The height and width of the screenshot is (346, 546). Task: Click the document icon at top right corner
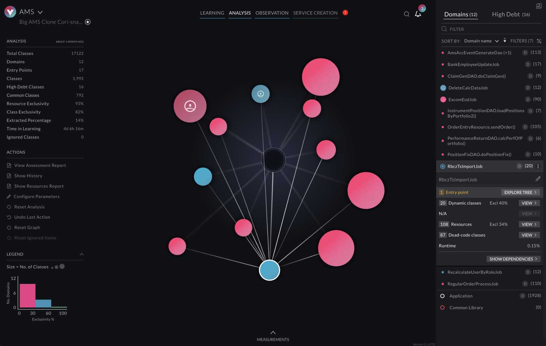click(538, 6)
